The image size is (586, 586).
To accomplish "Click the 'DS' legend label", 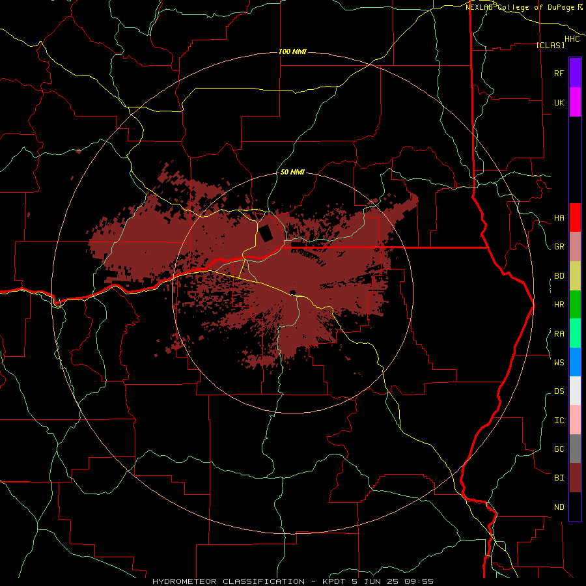I will click(x=559, y=391).
